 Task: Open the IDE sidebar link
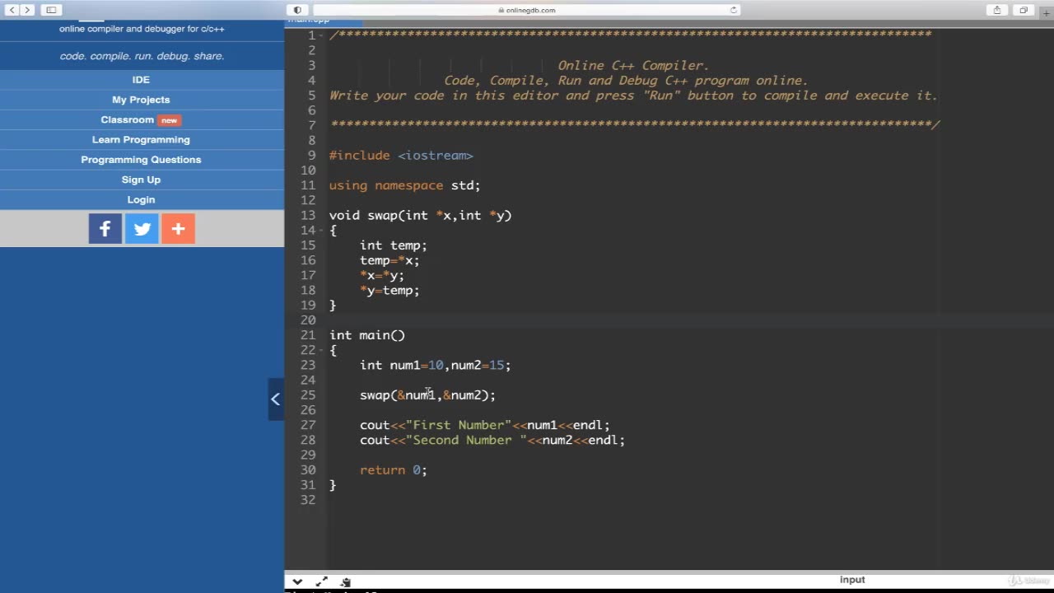tap(141, 80)
